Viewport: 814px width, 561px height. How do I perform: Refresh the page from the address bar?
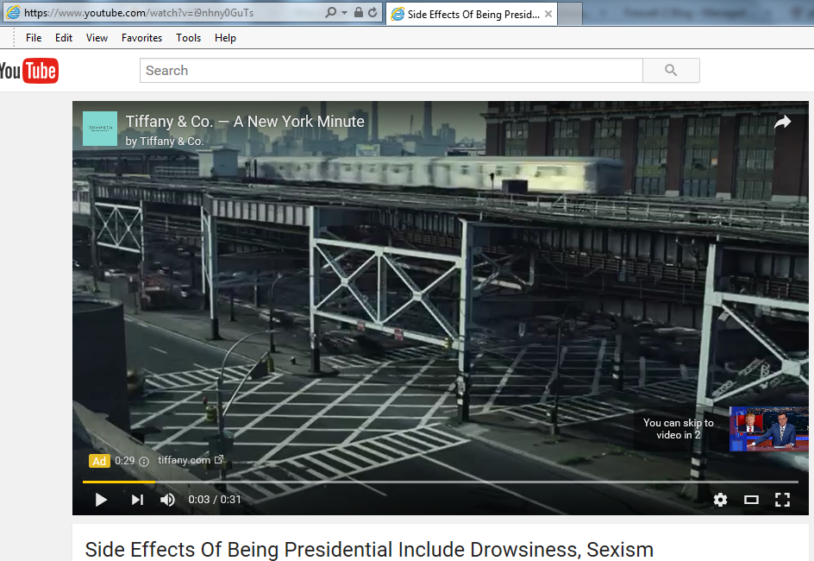click(373, 13)
